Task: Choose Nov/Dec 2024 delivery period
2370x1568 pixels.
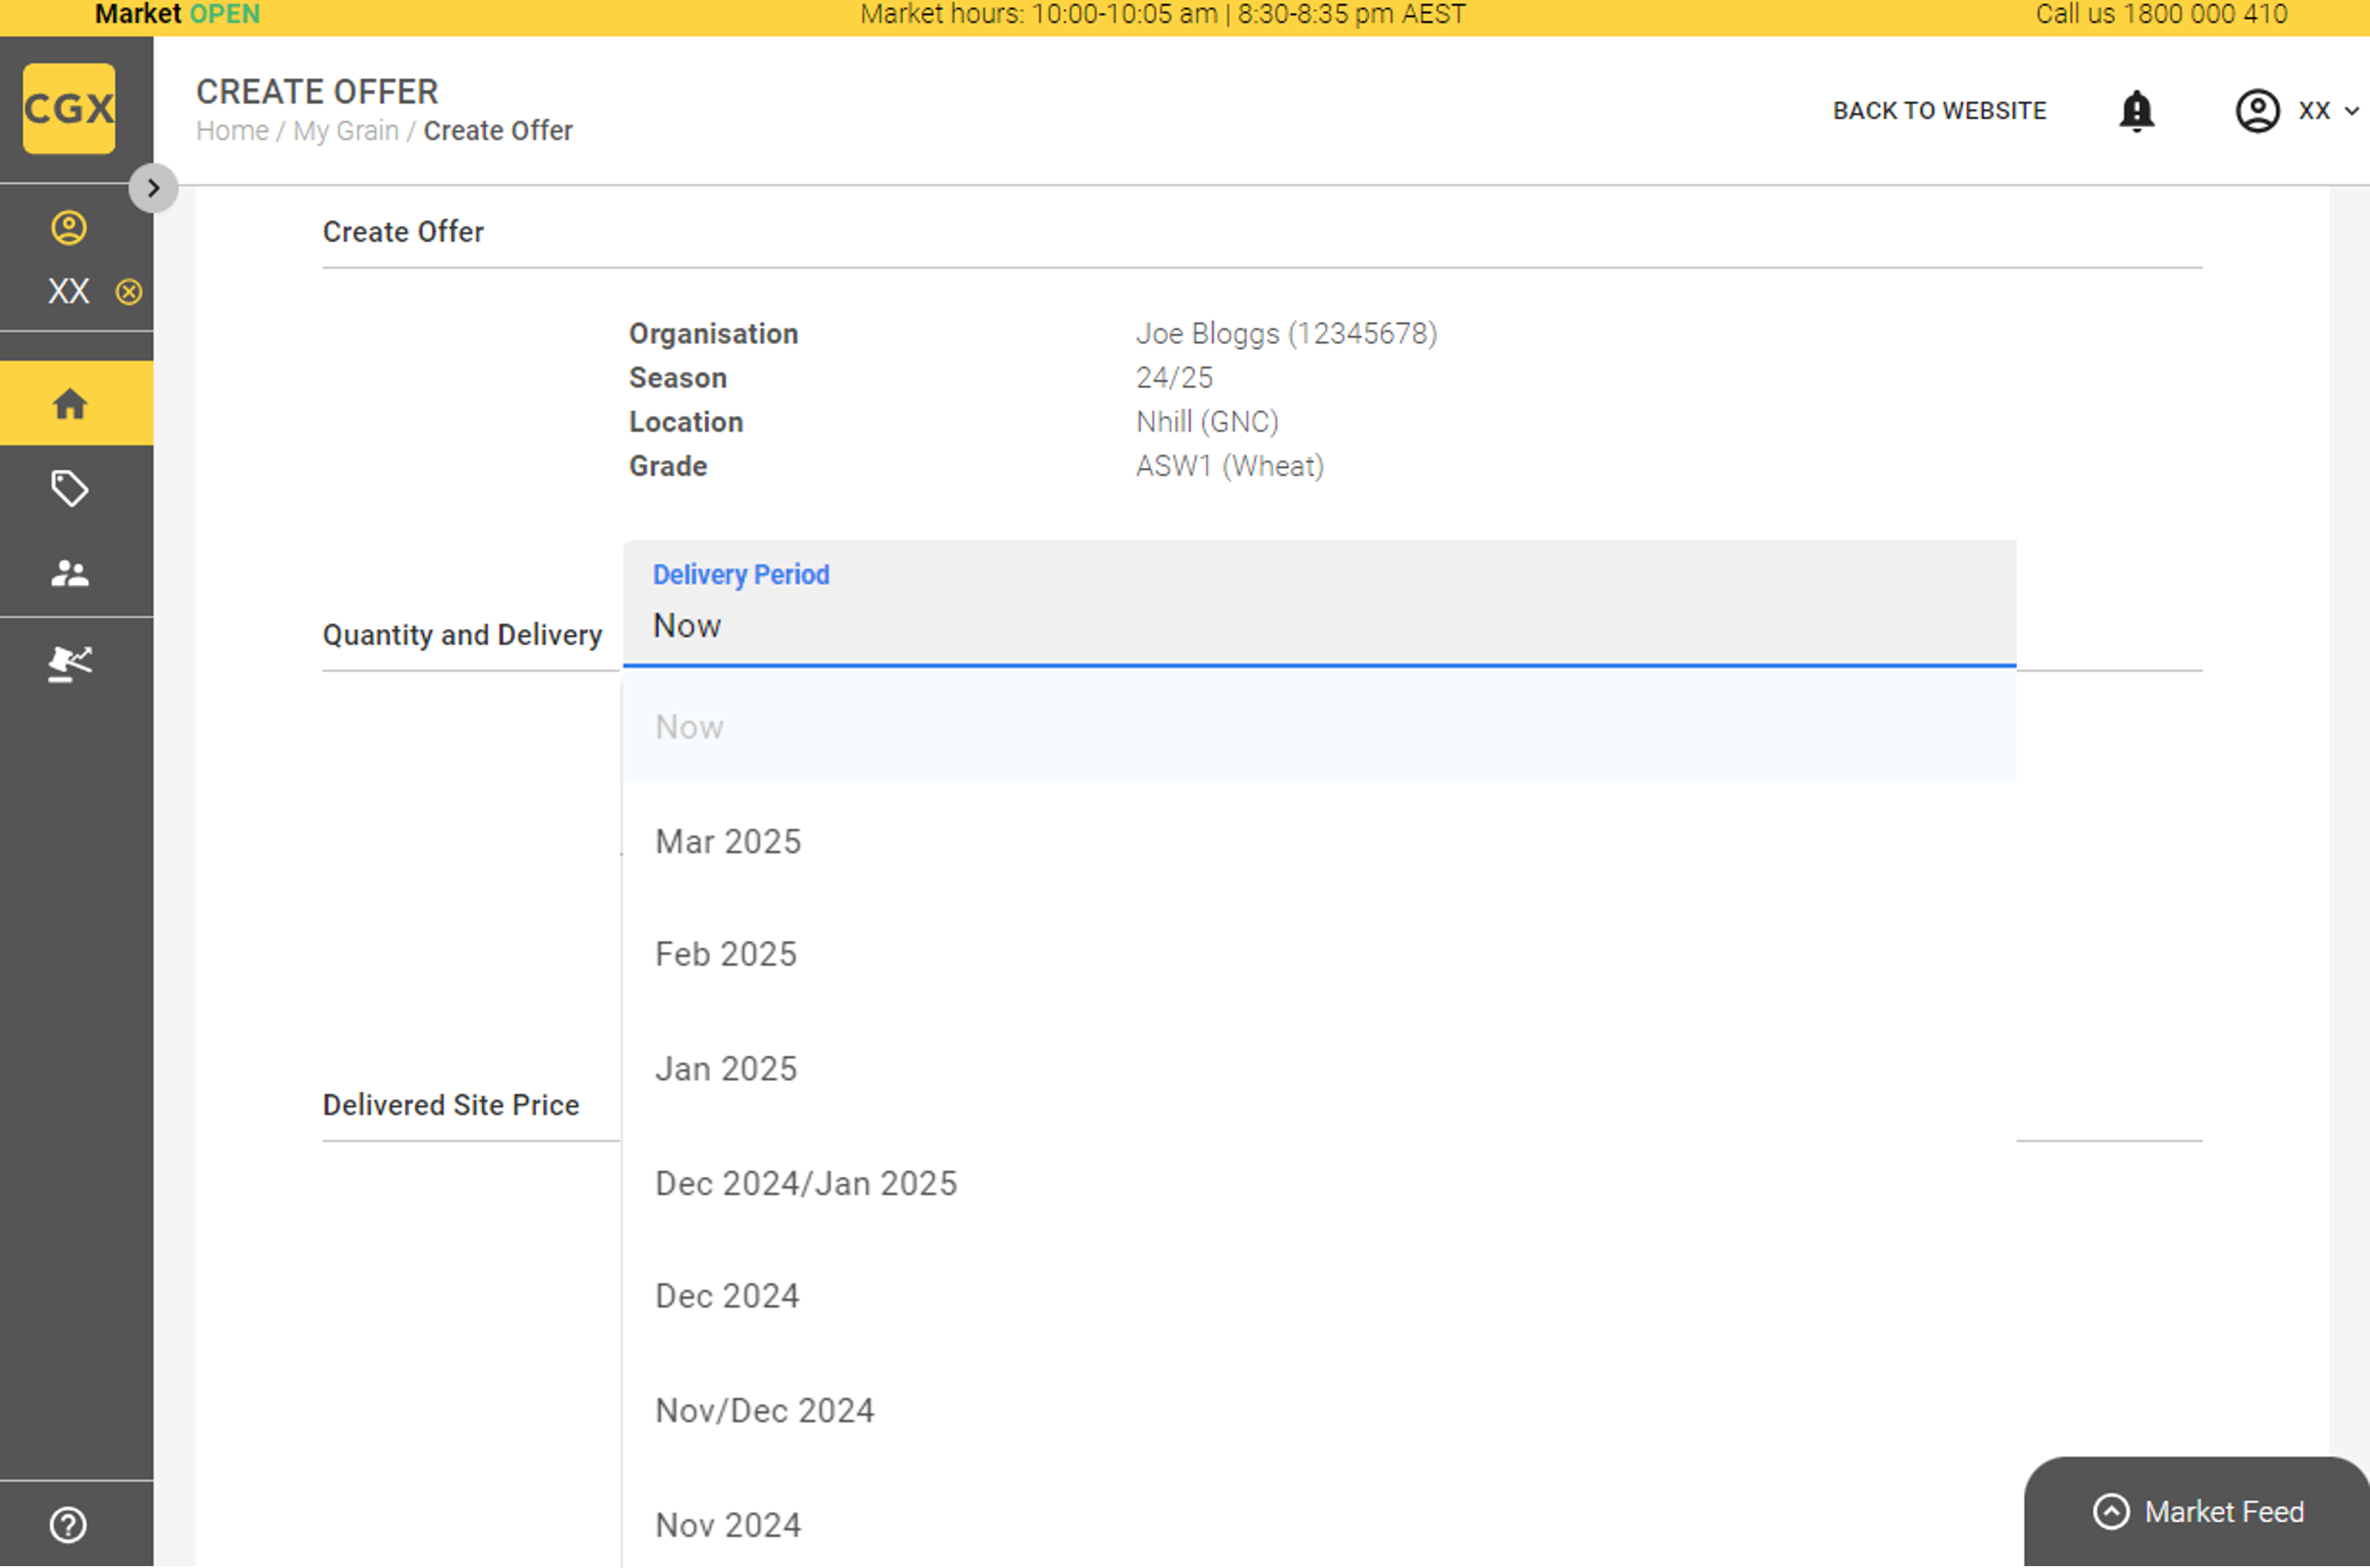Action: pyautogui.click(x=764, y=1410)
